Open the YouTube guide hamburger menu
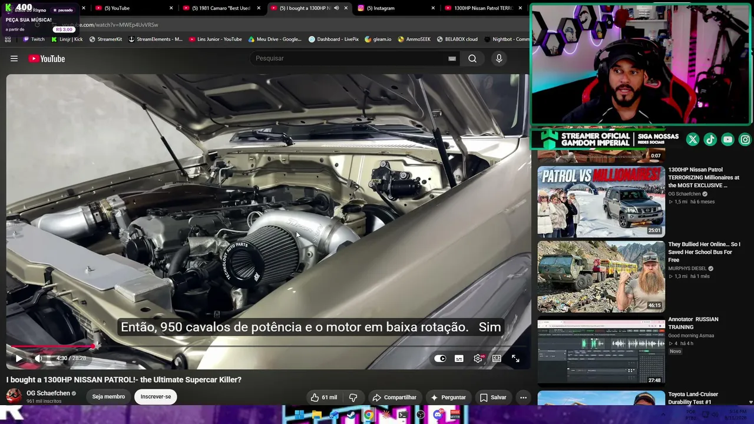Image resolution: width=754 pixels, height=424 pixels. pos(14,58)
